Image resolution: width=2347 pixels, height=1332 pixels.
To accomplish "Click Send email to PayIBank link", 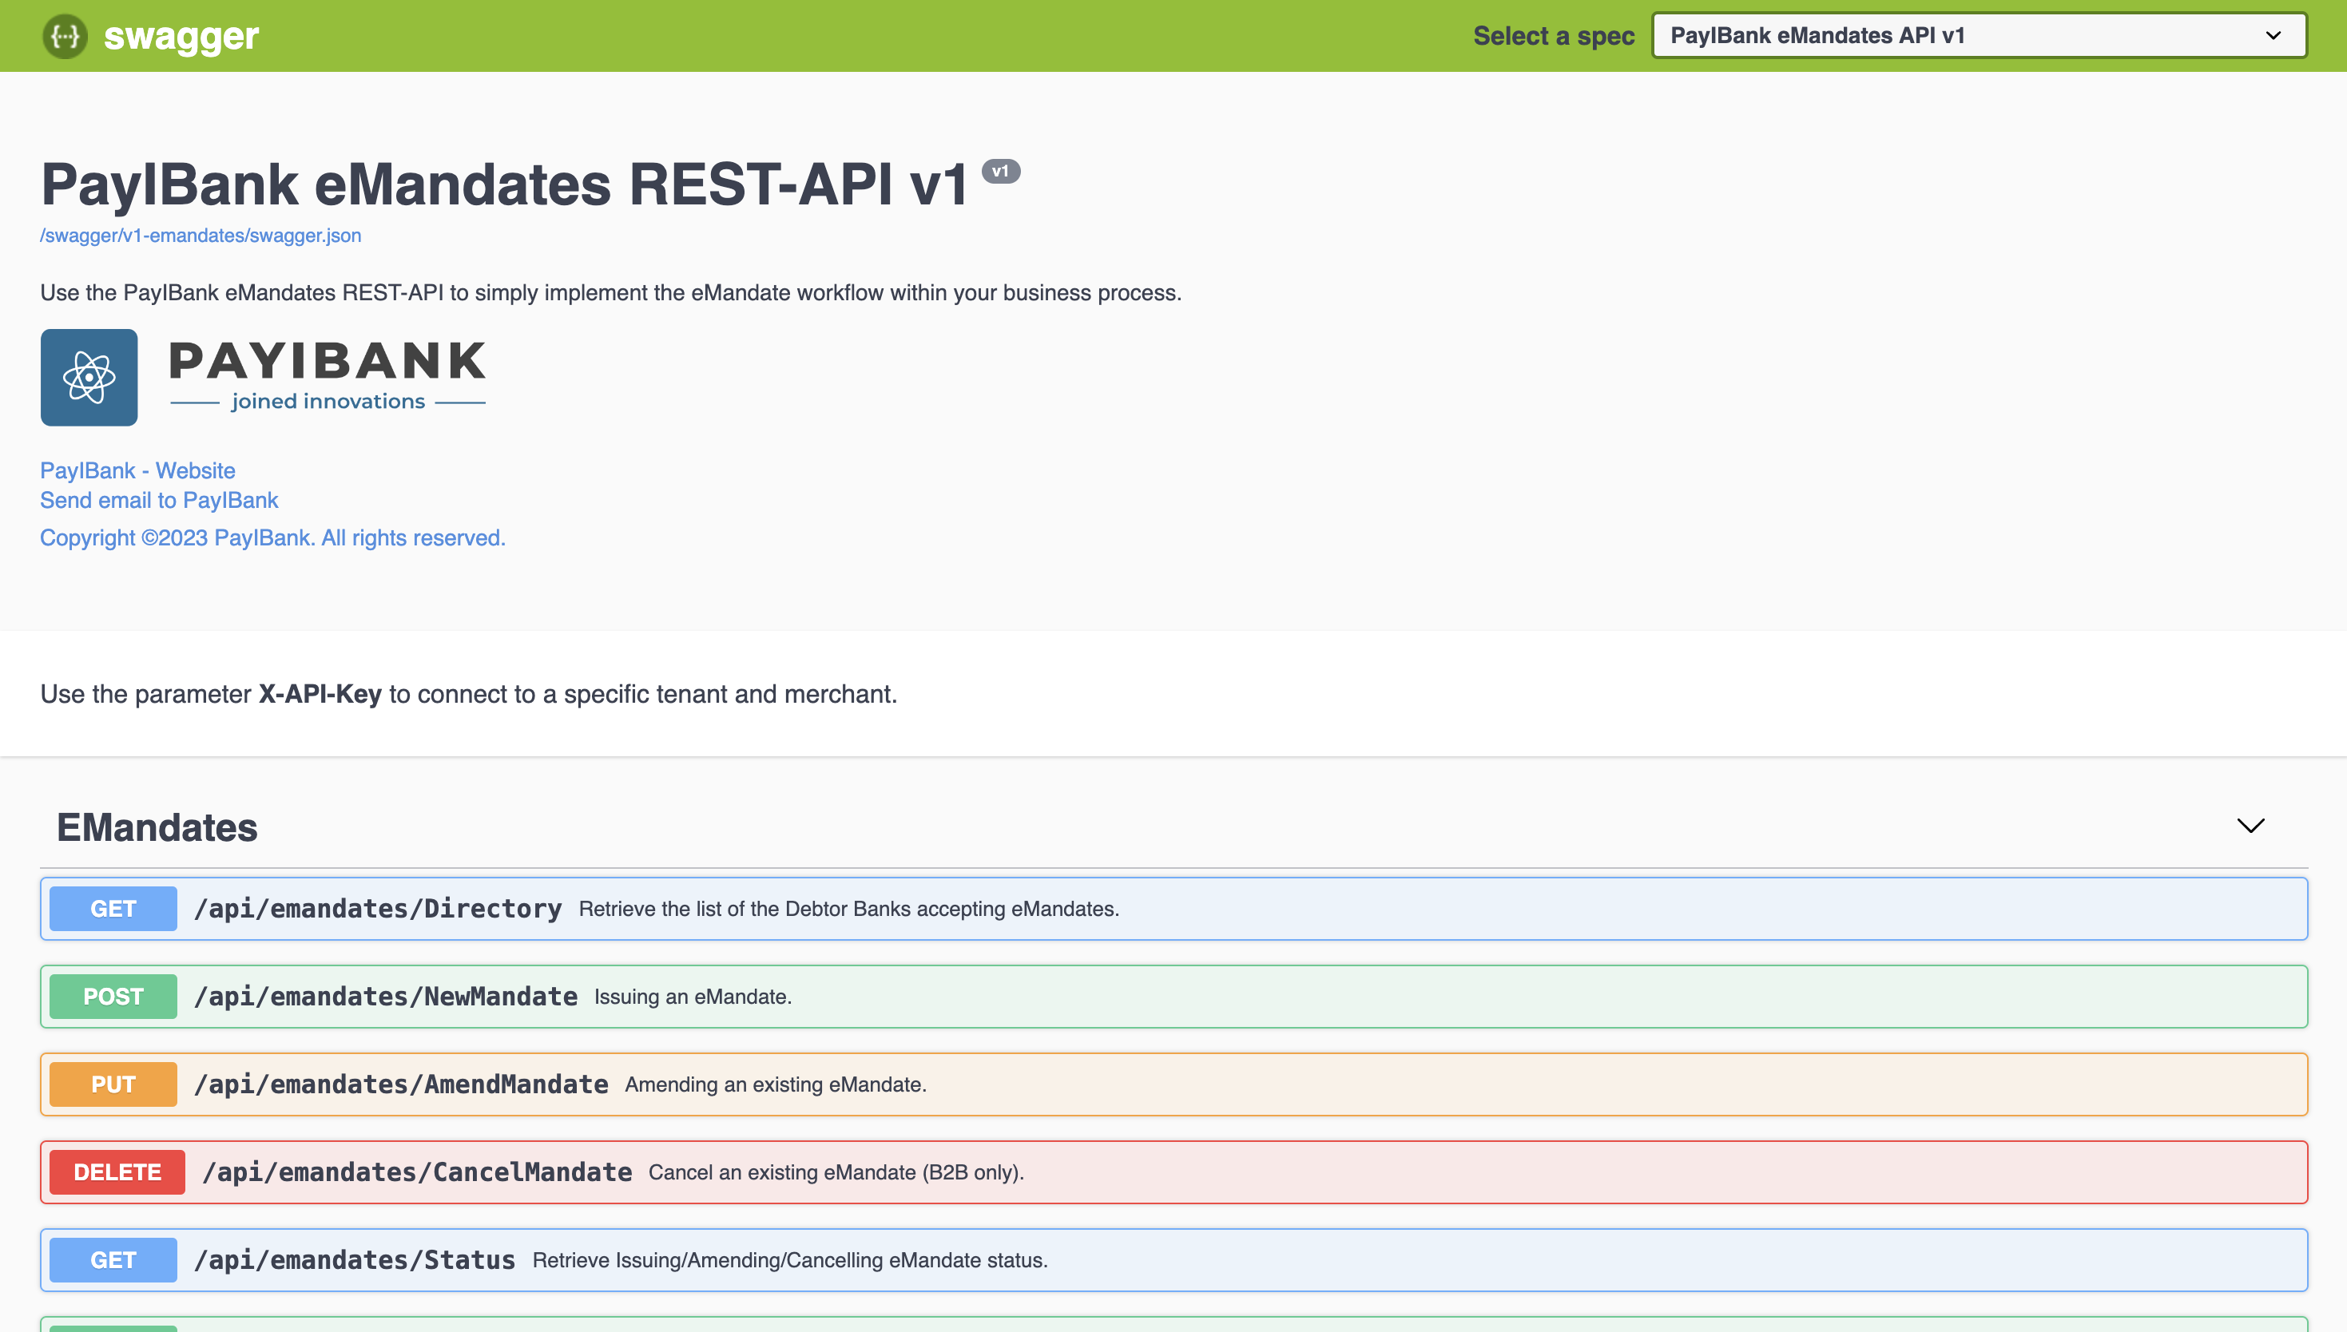I will 159,501.
